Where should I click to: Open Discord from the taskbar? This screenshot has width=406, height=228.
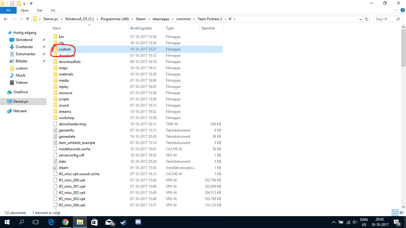pos(138,222)
